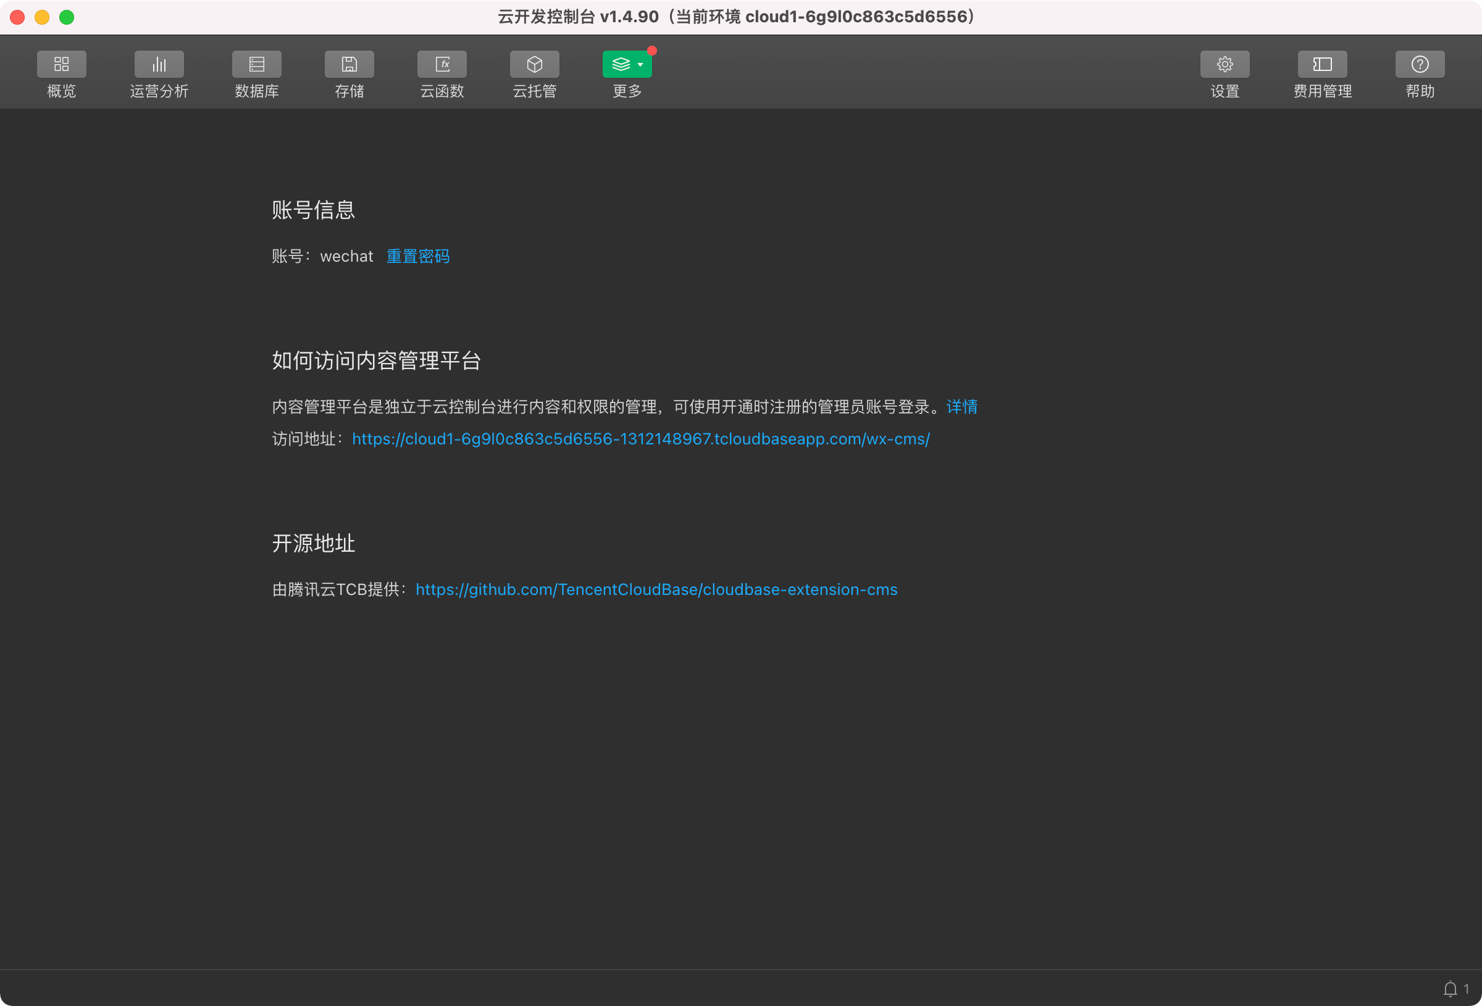Open the 存储 storage disk icon
This screenshot has height=1006, width=1482.
point(349,64)
